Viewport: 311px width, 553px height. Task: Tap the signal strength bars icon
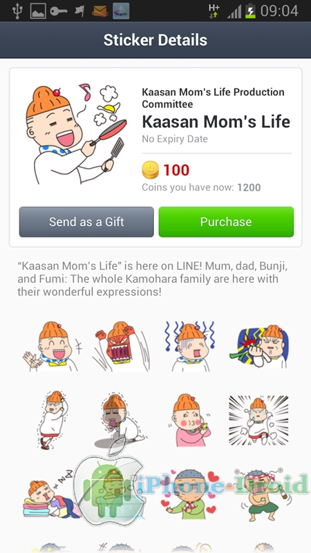pyautogui.click(x=234, y=12)
